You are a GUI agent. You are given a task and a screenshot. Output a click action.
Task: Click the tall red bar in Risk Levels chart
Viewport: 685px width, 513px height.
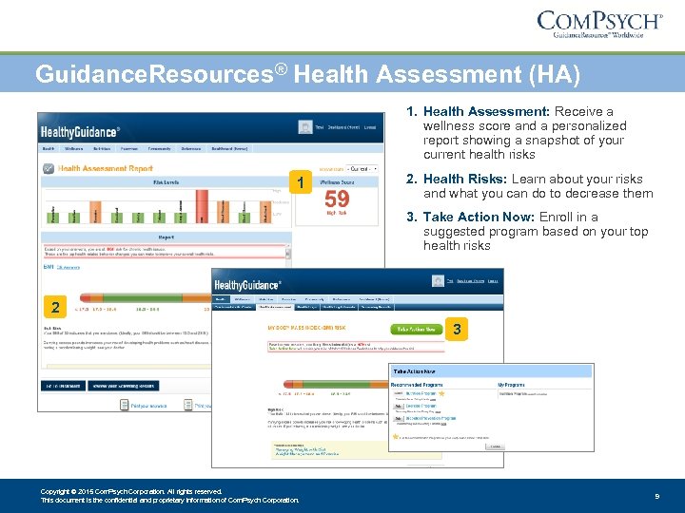(202, 206)
